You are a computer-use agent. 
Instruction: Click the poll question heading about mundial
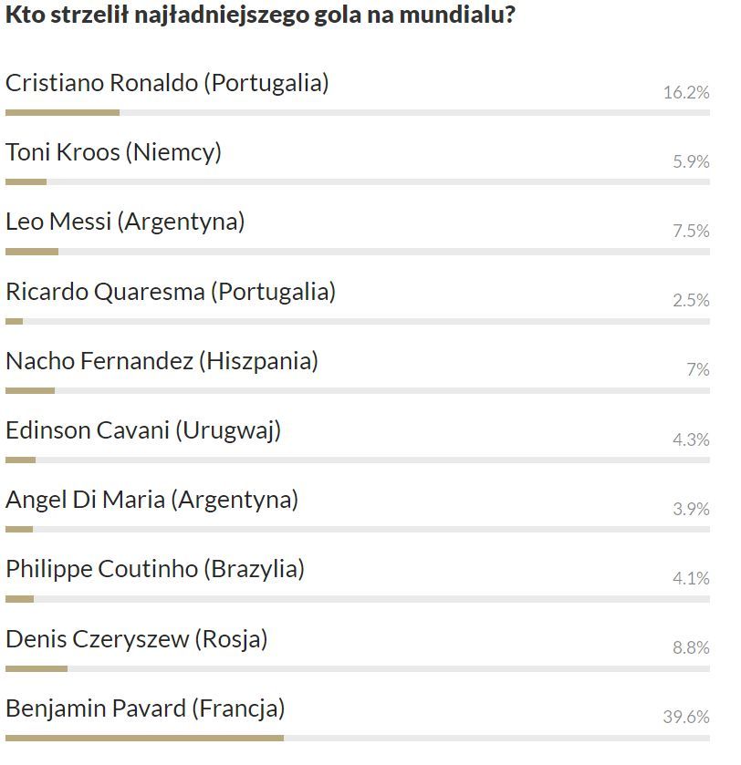tap(260, 16)
